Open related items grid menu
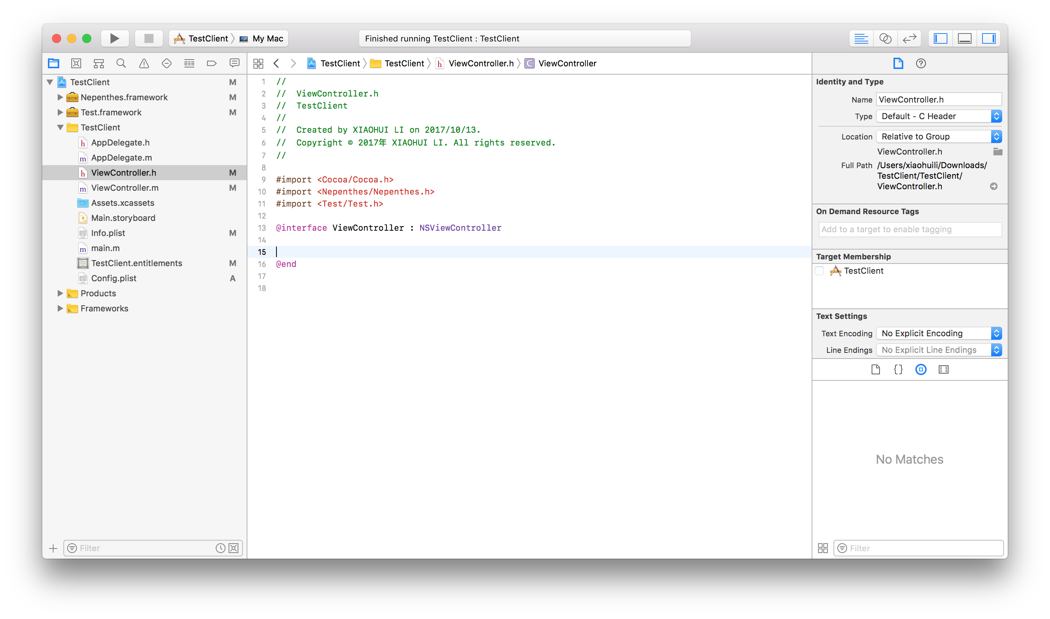This screenshot has width=1050, height=619. [x=258, y=63]
